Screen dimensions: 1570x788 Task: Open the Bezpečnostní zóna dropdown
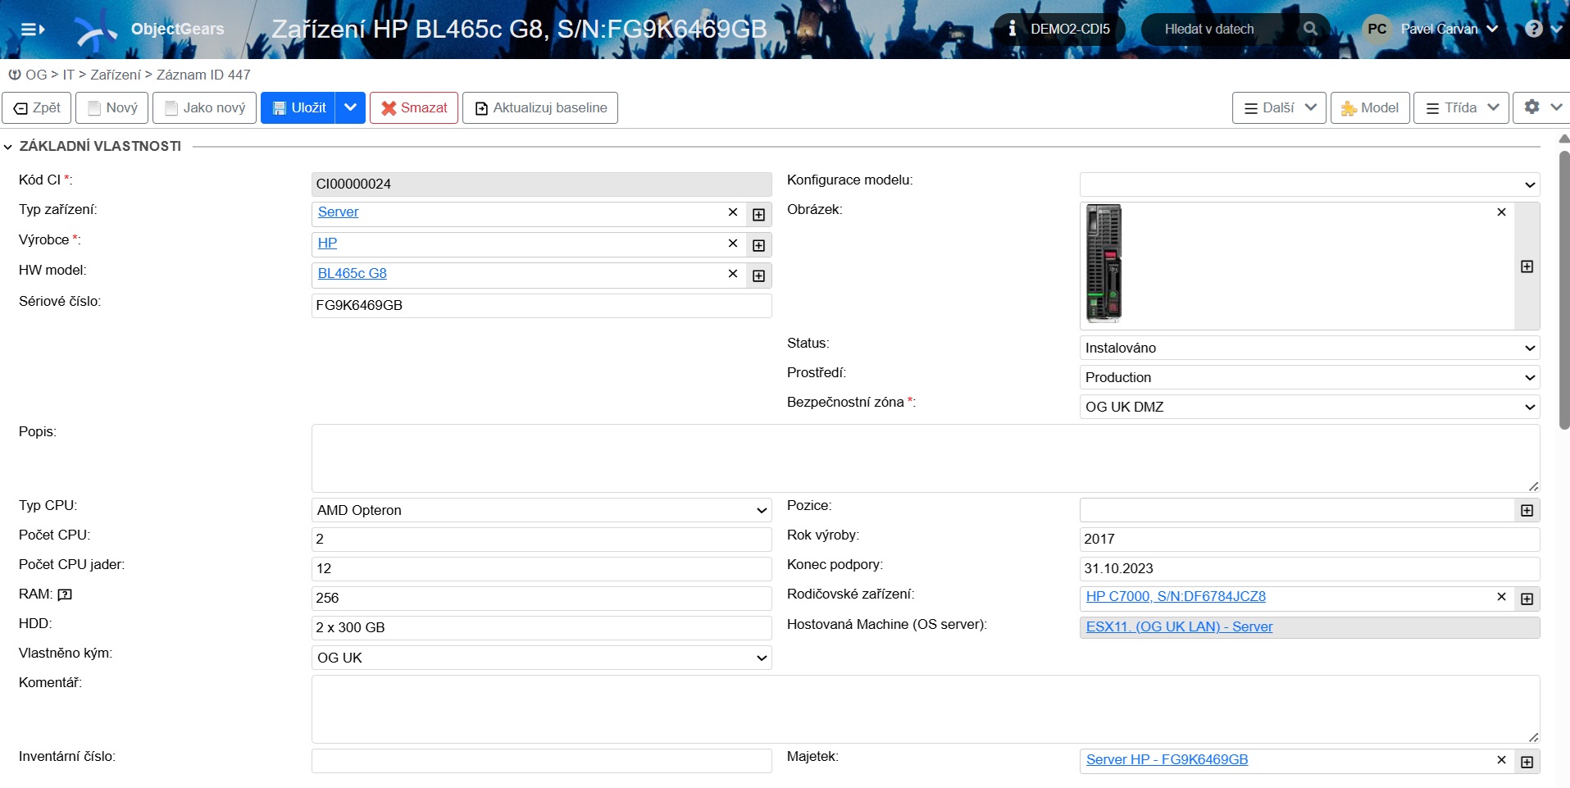(1309, 407)
